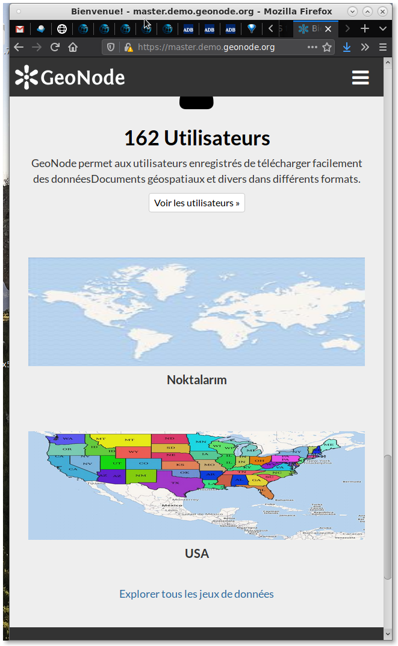Switch to the blue gem icon tab
The width and height of the screenshot is (398, 646).
pos(252,29)
